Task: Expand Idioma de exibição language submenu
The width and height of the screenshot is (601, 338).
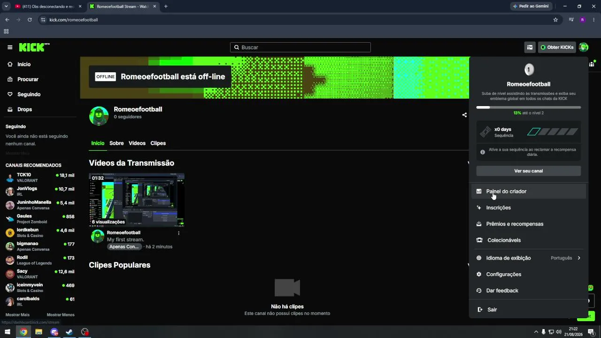Action: point(529,258)
